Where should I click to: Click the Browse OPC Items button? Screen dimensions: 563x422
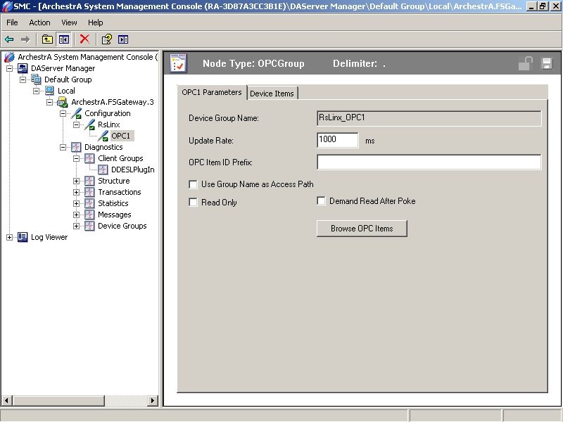(x=362, y=229)
